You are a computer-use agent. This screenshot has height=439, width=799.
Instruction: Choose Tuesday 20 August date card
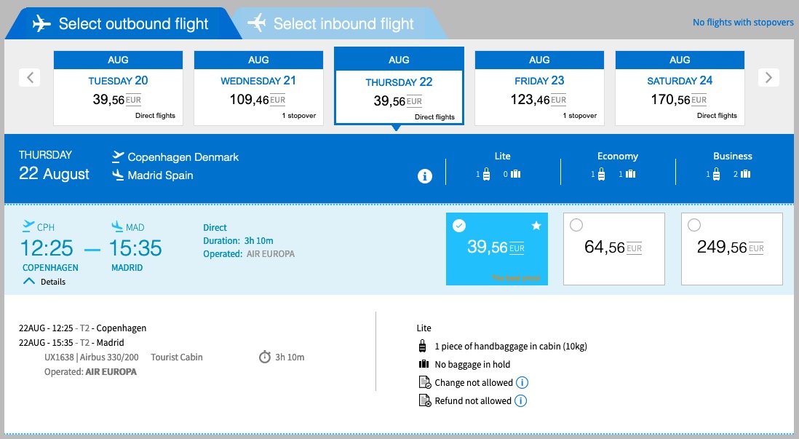118,87
